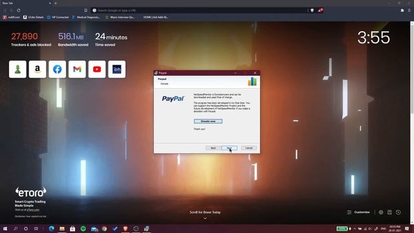Viewport: 414px width, 233px height.
Task: Click the 3:55 clock widget
Action: pos(373,38)
